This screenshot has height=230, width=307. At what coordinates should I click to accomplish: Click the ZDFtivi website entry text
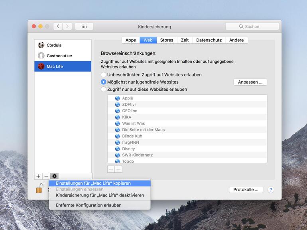coord(129,105)
